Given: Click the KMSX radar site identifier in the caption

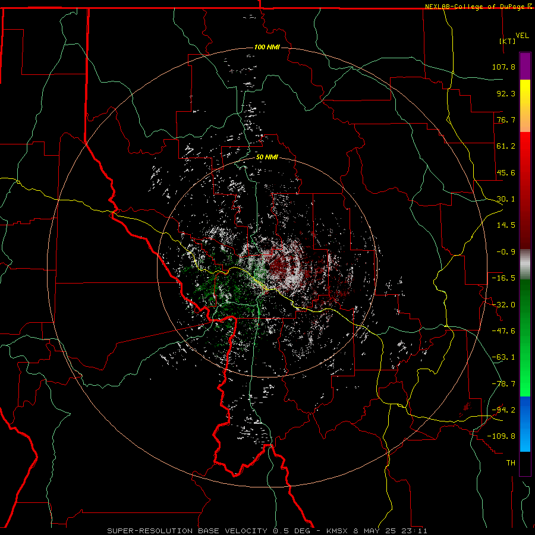Looking at the screenshot, I should (338, 531).
